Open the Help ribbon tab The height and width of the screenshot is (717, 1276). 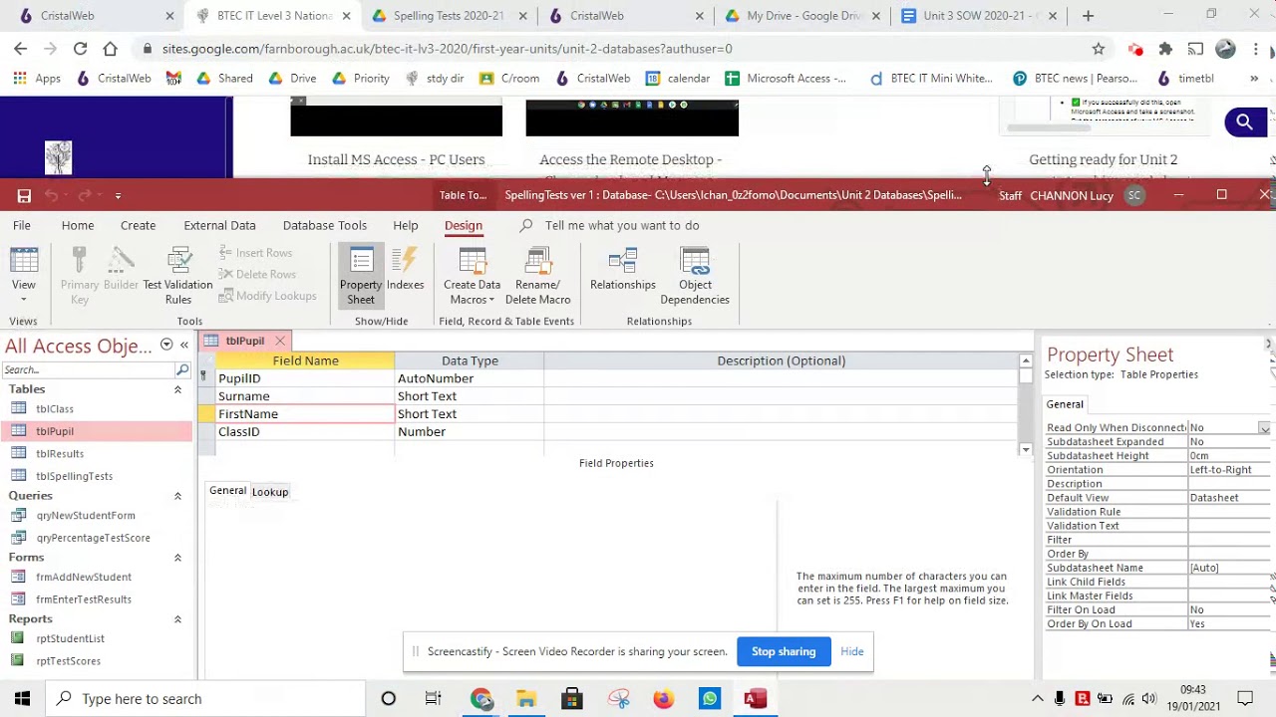[x=406, y=225]
